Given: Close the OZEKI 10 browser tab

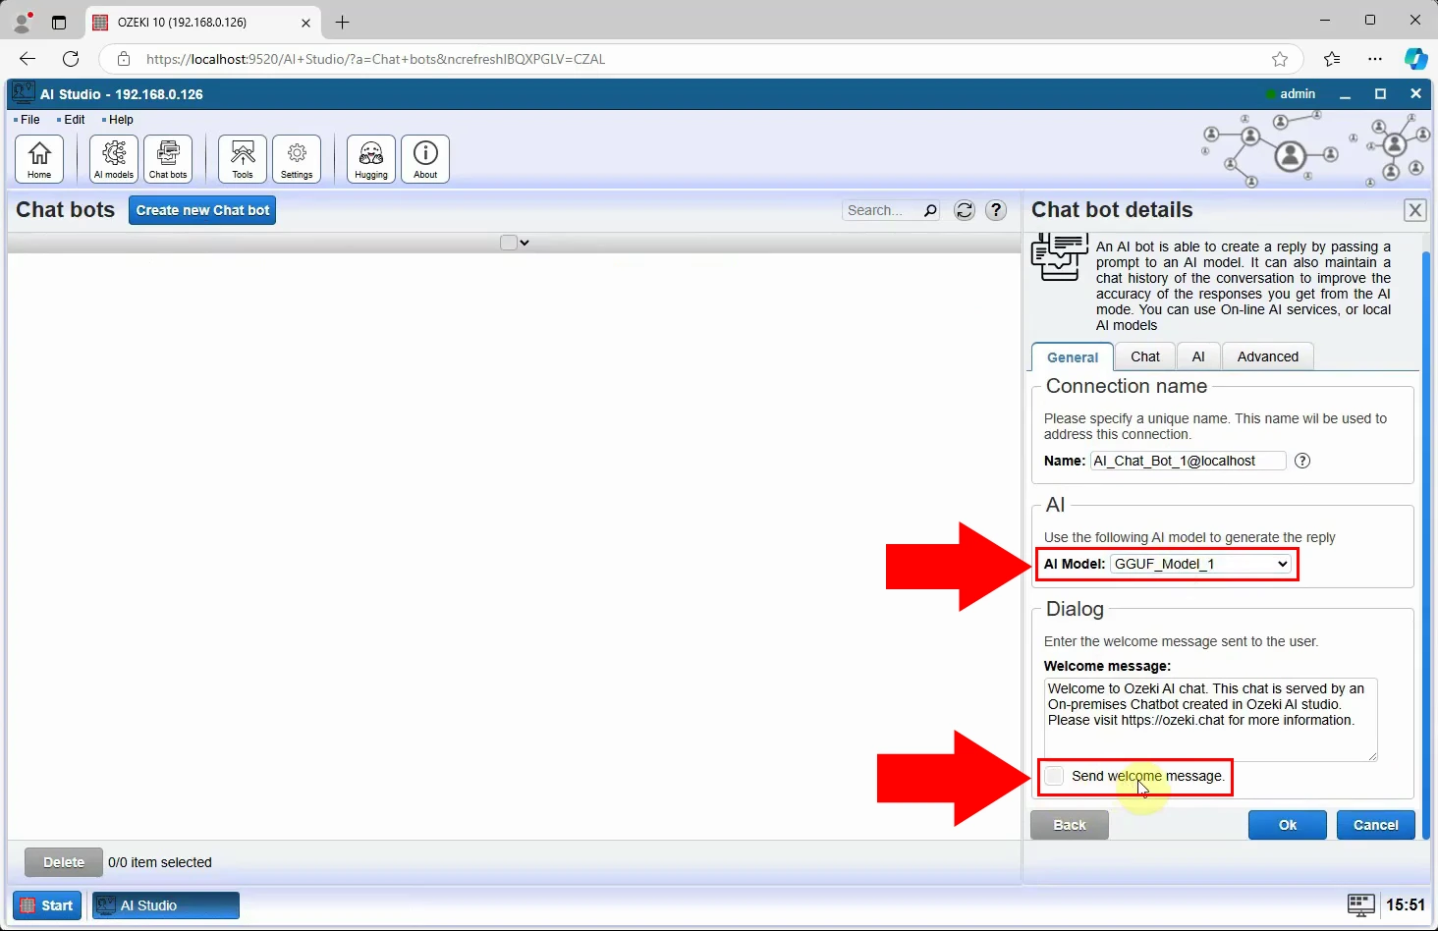Looking at the screenshot, I should tap(305, 22).
